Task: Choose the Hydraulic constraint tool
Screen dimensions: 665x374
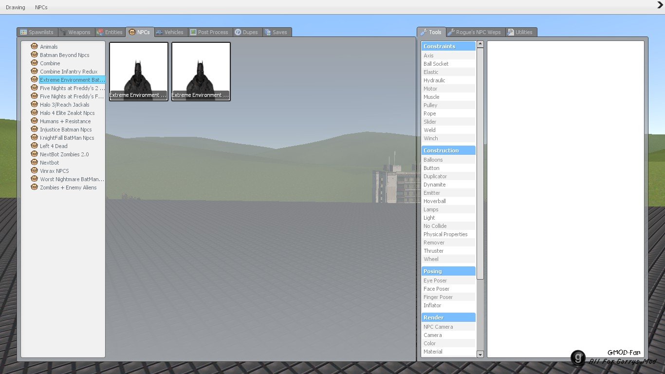Action: pos(448,80)
